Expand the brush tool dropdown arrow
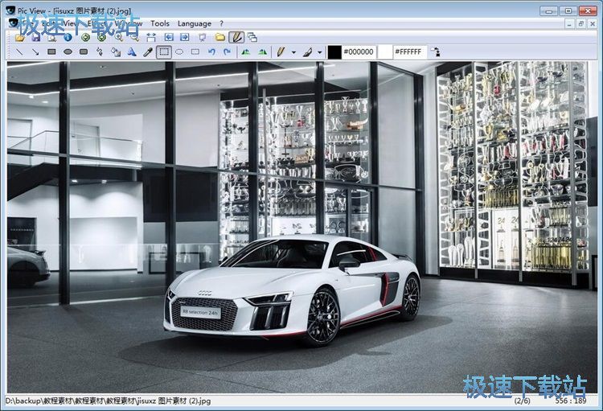The height and width of the screenshot is (411, 603). point(320,51)
